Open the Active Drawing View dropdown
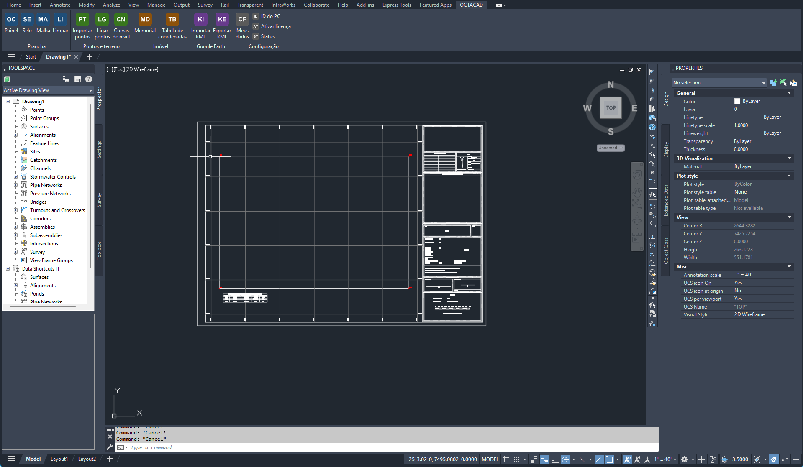This screenshot has width=803, height=467. point(48,90)
